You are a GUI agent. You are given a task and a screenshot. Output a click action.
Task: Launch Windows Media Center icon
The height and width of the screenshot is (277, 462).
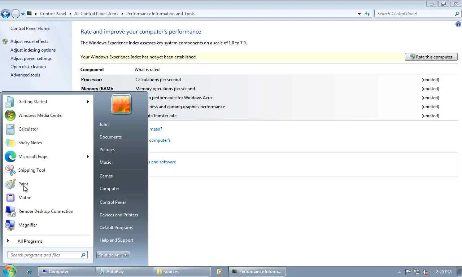[10, 115]
